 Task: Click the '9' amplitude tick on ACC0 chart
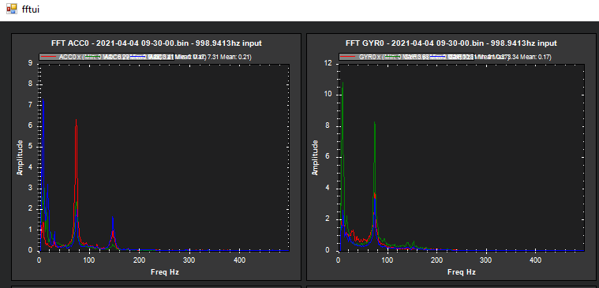click(30, 63)
